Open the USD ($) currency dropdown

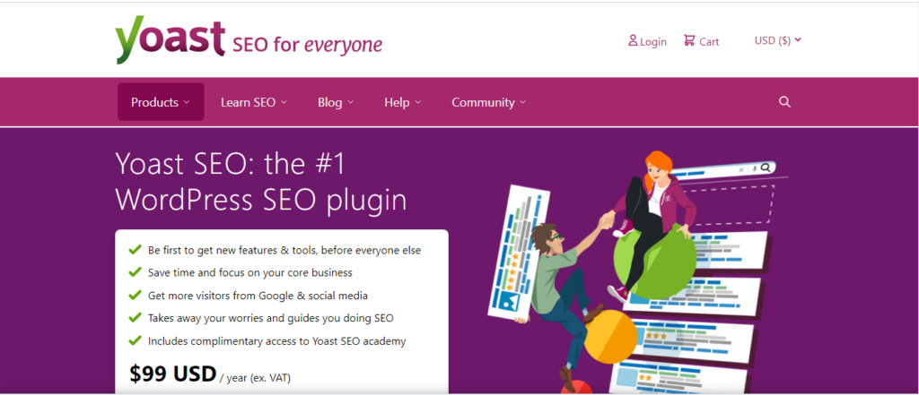pos(778,40)
